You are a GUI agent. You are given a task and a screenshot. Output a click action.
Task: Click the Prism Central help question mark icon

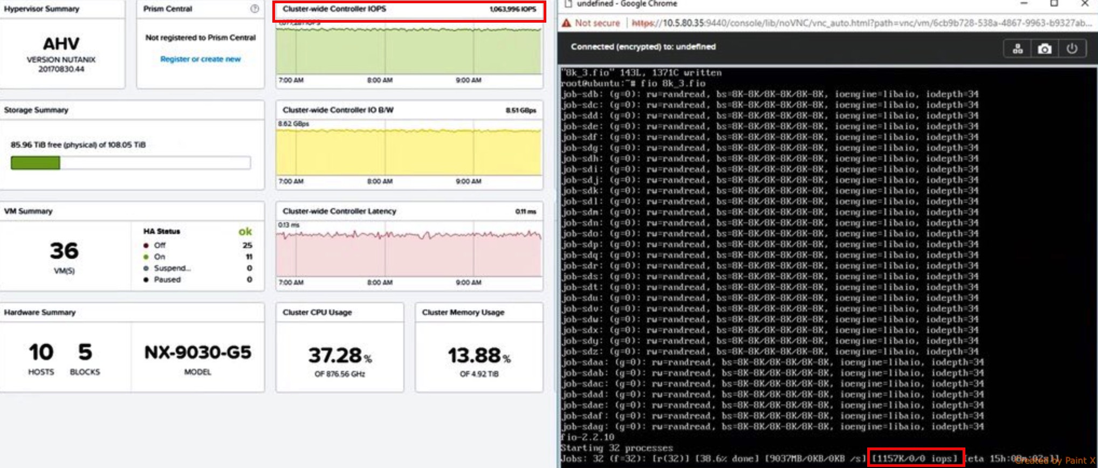255,9
